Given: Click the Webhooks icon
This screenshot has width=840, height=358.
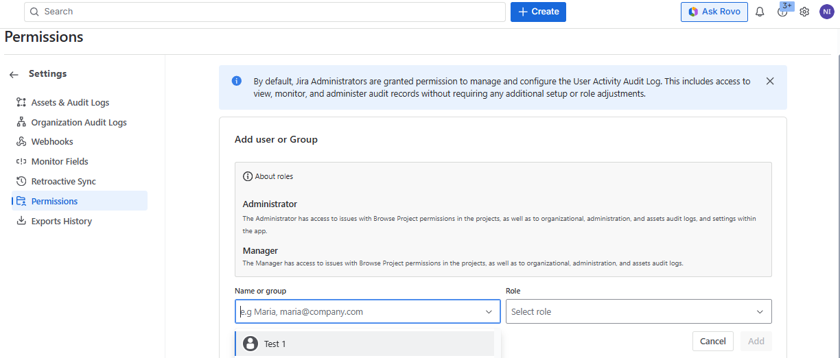Looking at the screenshot, I should tap(21, 142).
